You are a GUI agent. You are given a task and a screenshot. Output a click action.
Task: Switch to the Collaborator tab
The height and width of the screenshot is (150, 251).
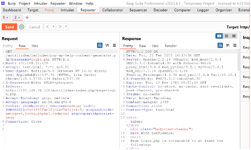113,10
